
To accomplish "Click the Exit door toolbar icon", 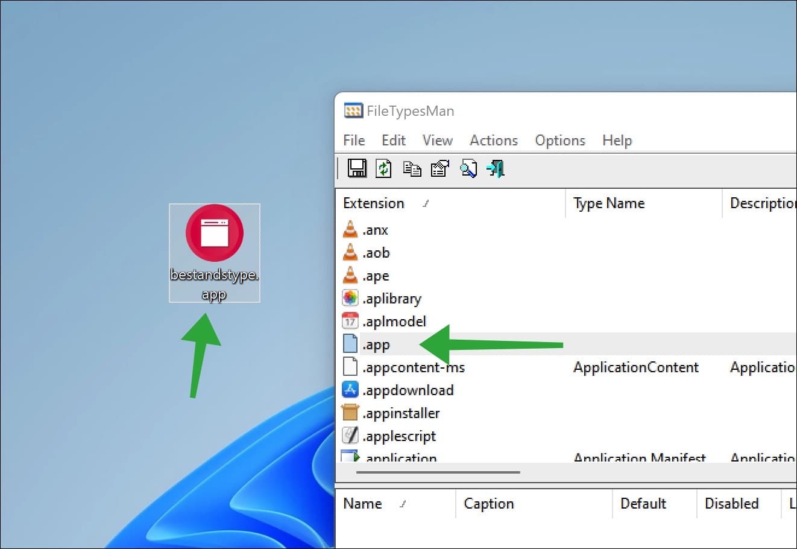I will pyautogui.click(x=495, y=169).
